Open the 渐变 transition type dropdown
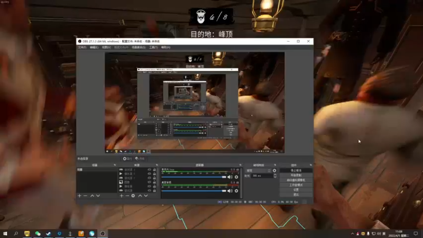Screen dimensions: 423x238 pos(258,170)
